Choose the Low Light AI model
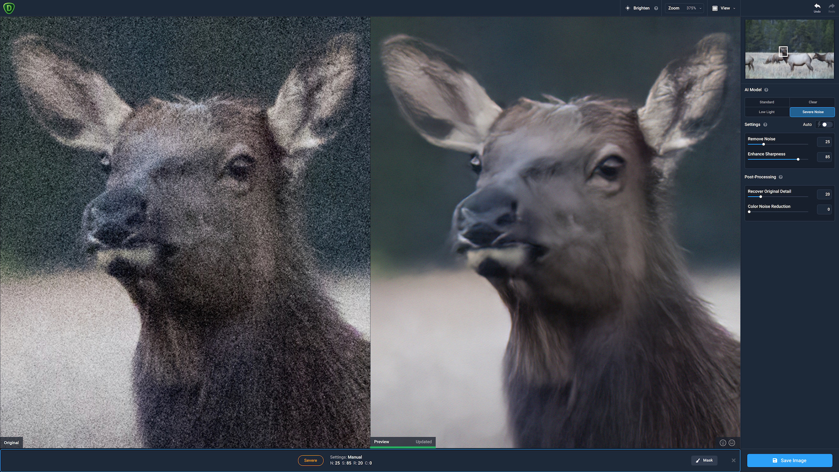Viewport: 839px width, 472px height. [x=767, y=112]
